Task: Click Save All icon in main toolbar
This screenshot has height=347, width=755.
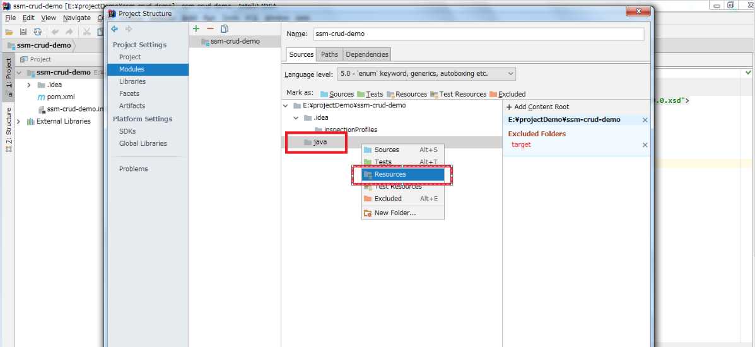Action: 23,32
